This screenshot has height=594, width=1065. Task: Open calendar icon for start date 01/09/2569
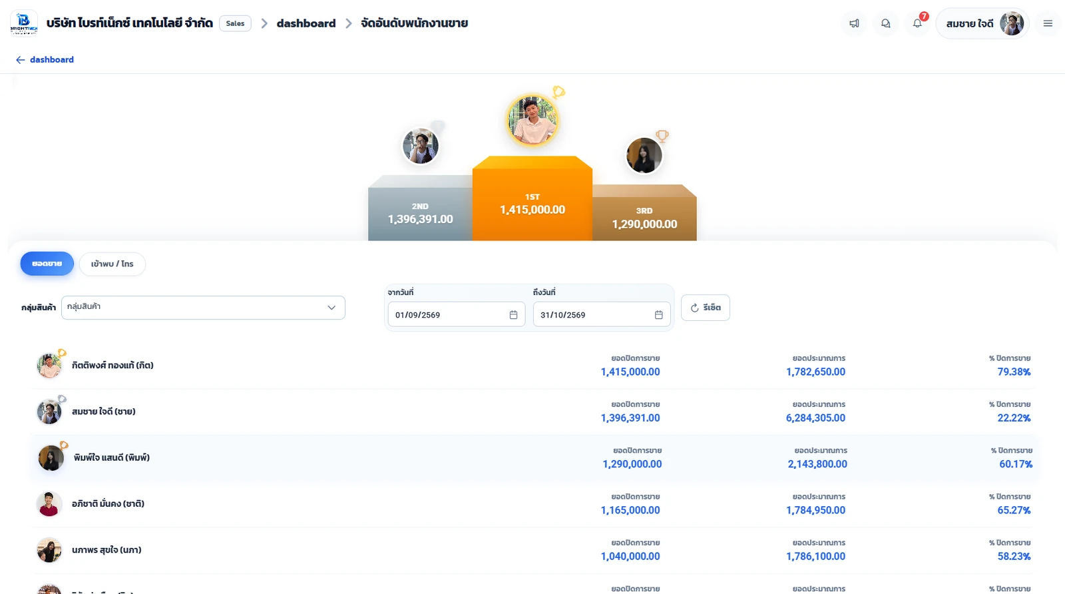click(x=513, y=315)
